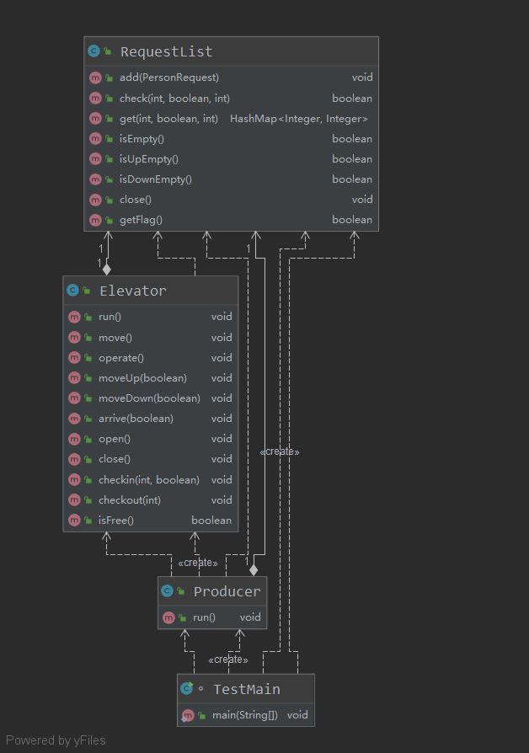Image resolution: width=529 pixels, height=753 pixels.
Task: Select close() in Elevator class
Action: (x=151, y=458)
